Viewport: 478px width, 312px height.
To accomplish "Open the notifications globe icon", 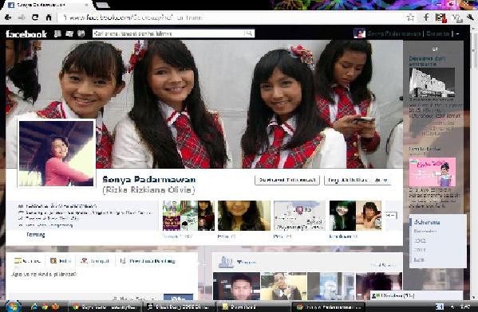I will [81, 33].
